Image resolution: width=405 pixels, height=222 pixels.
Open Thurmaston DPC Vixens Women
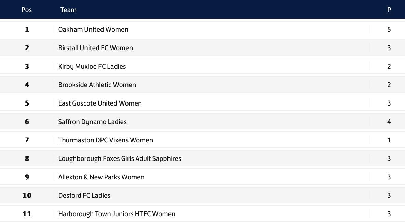click(x=106, y=140)
